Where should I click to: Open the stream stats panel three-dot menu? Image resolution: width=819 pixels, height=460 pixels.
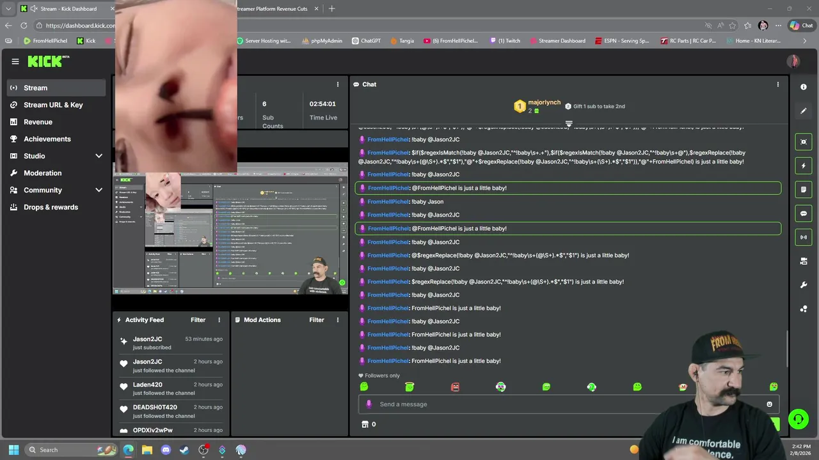[x=338, y=84]
